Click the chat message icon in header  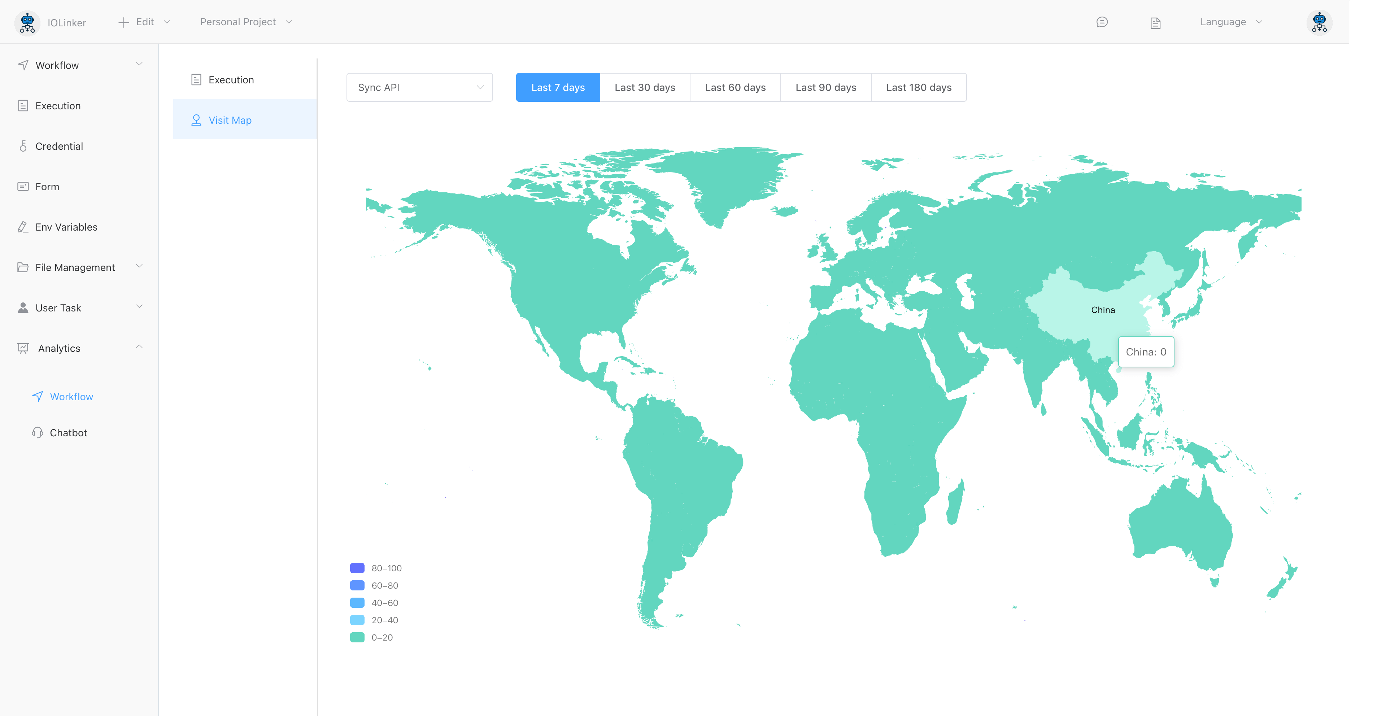tap(1101, 22)
